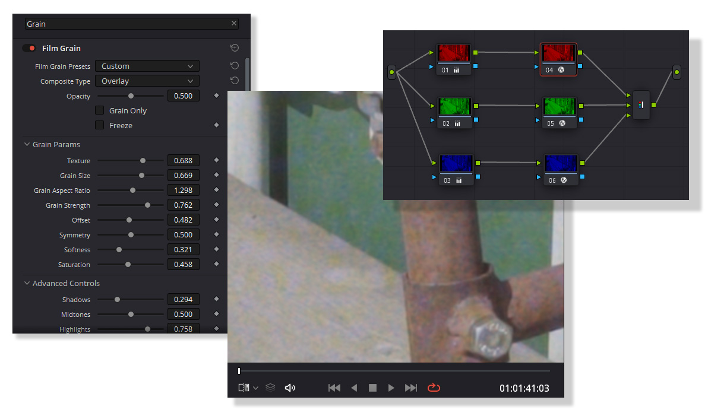Play the clip in reverse
The width and height of the screenshot is (708, 419).
click(x=354, y=388)
